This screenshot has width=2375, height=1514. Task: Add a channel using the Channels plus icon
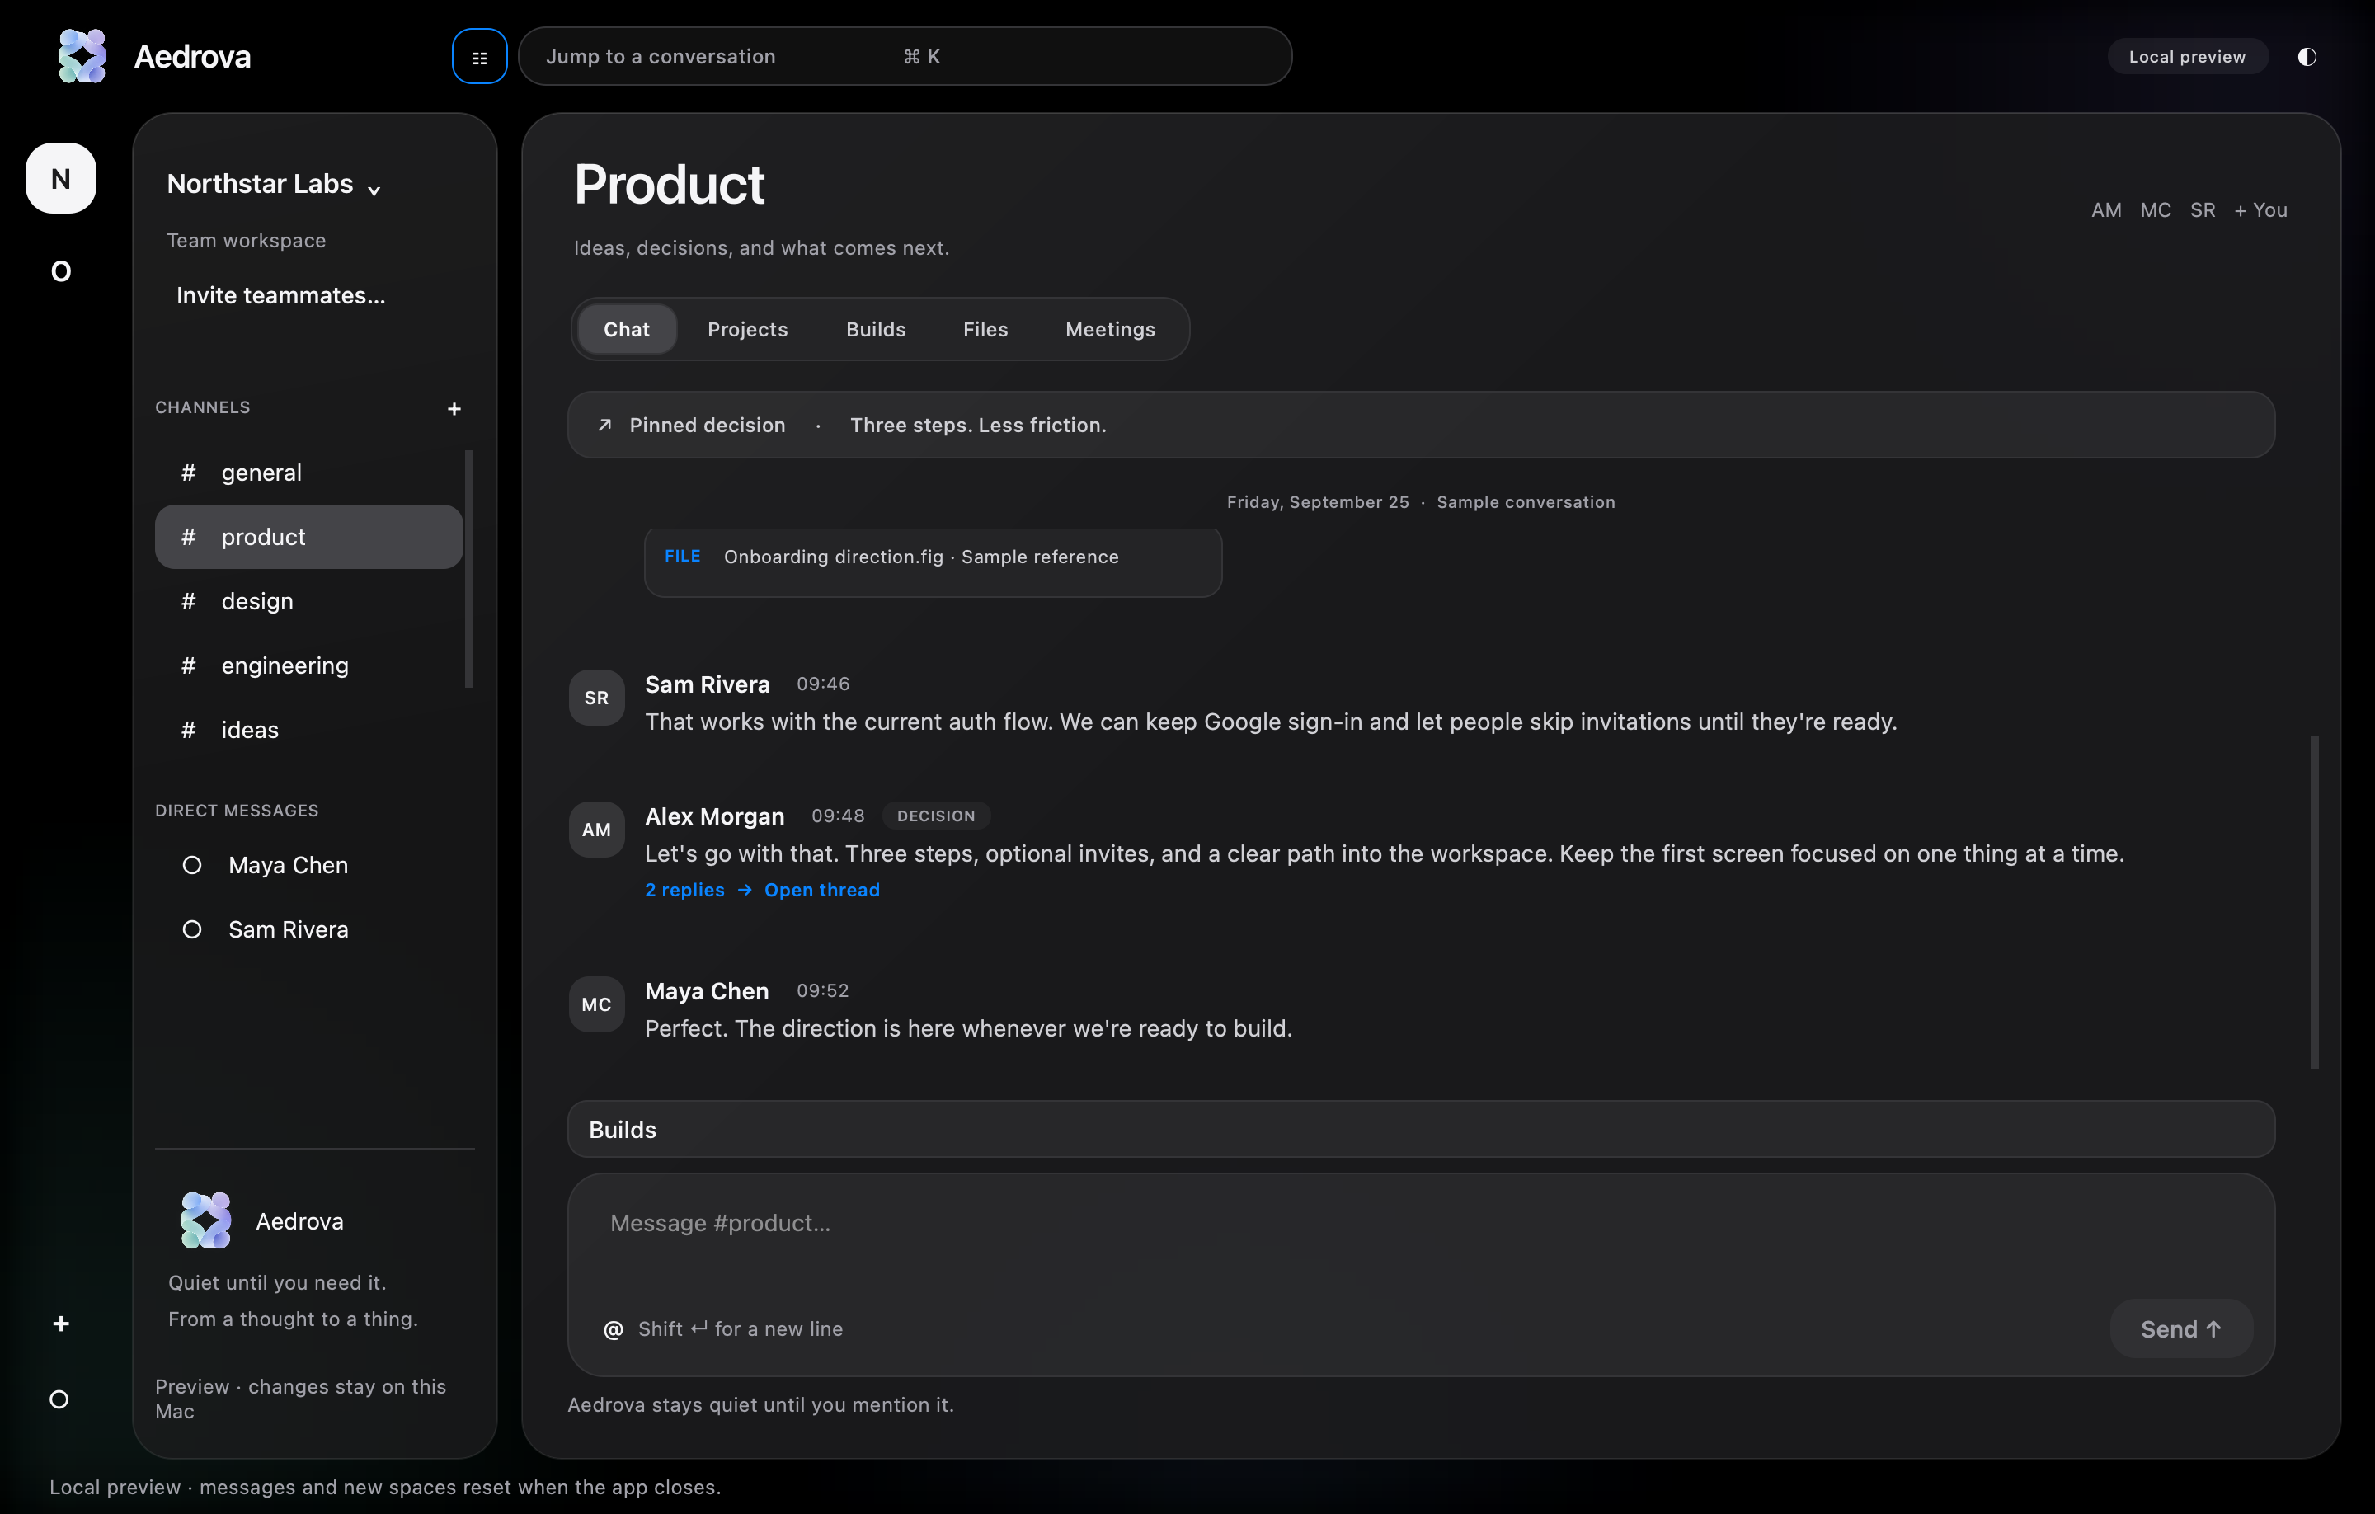point(454,408)
